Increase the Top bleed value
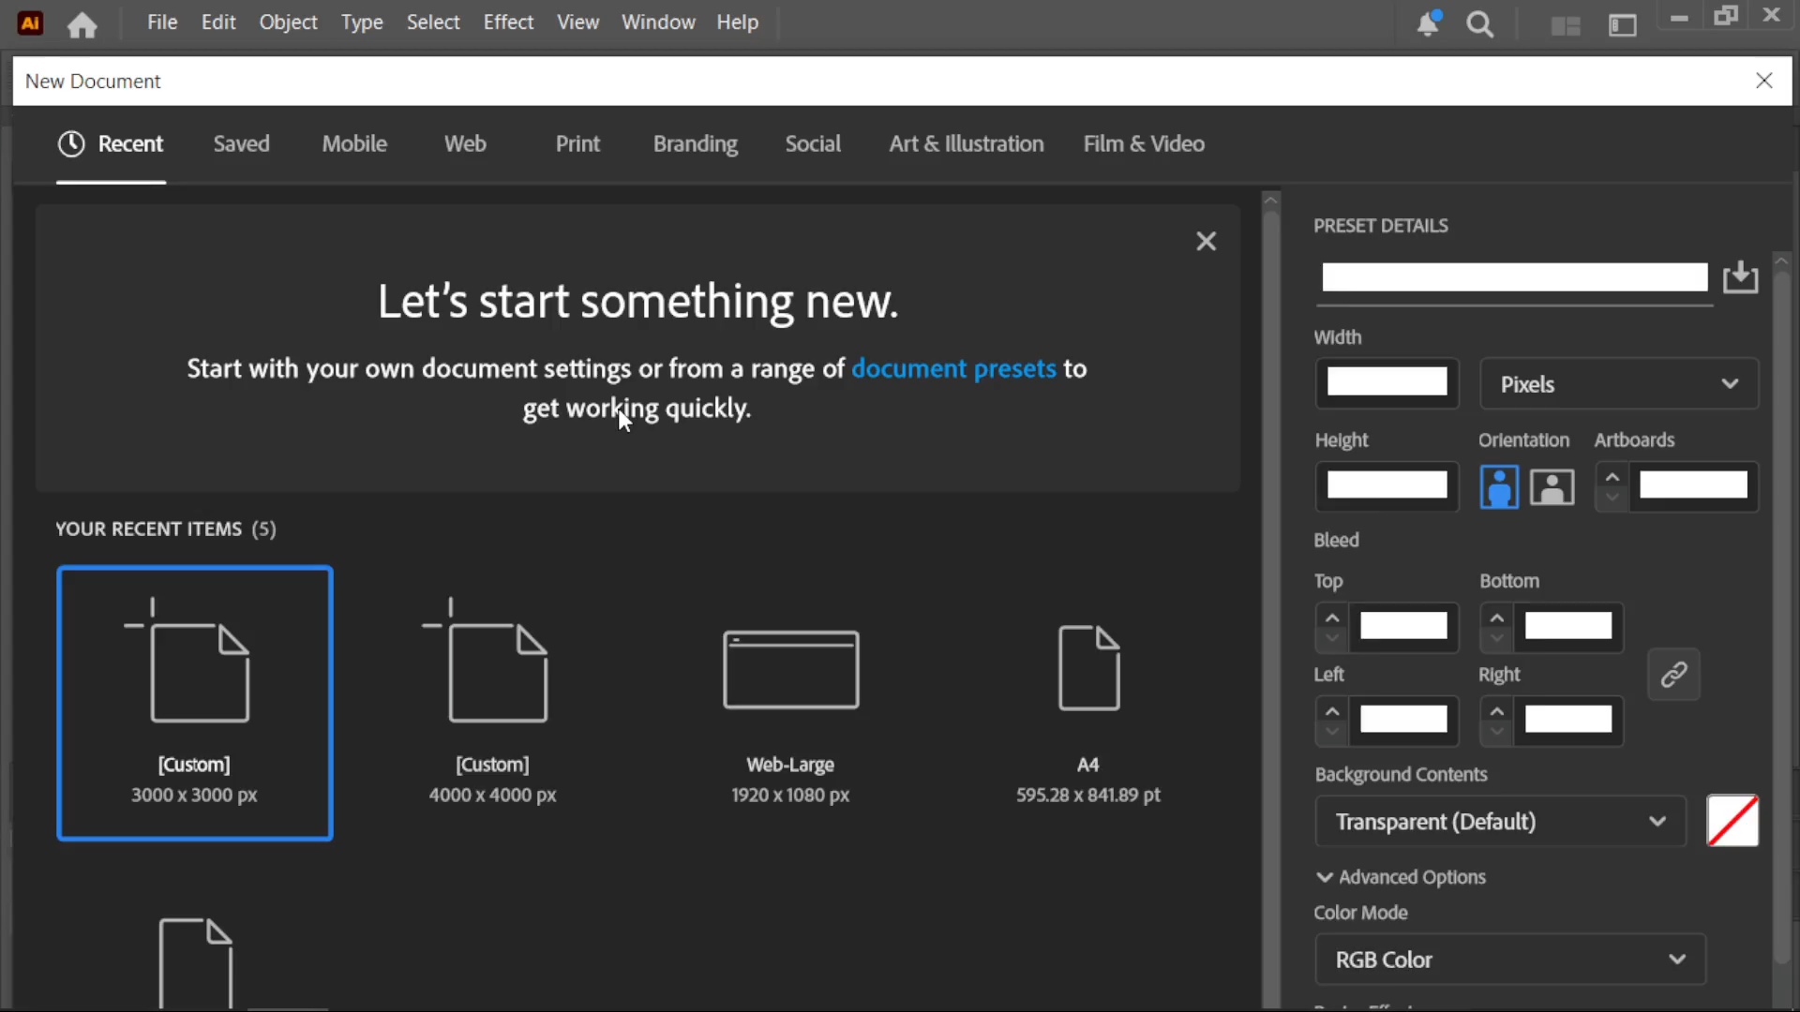Viewport: 1800px width, 1012px height. point(1332,618)
